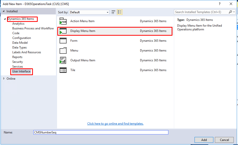Expand the Online section
This screenshot has height=145, width=238.
point(4,78)
